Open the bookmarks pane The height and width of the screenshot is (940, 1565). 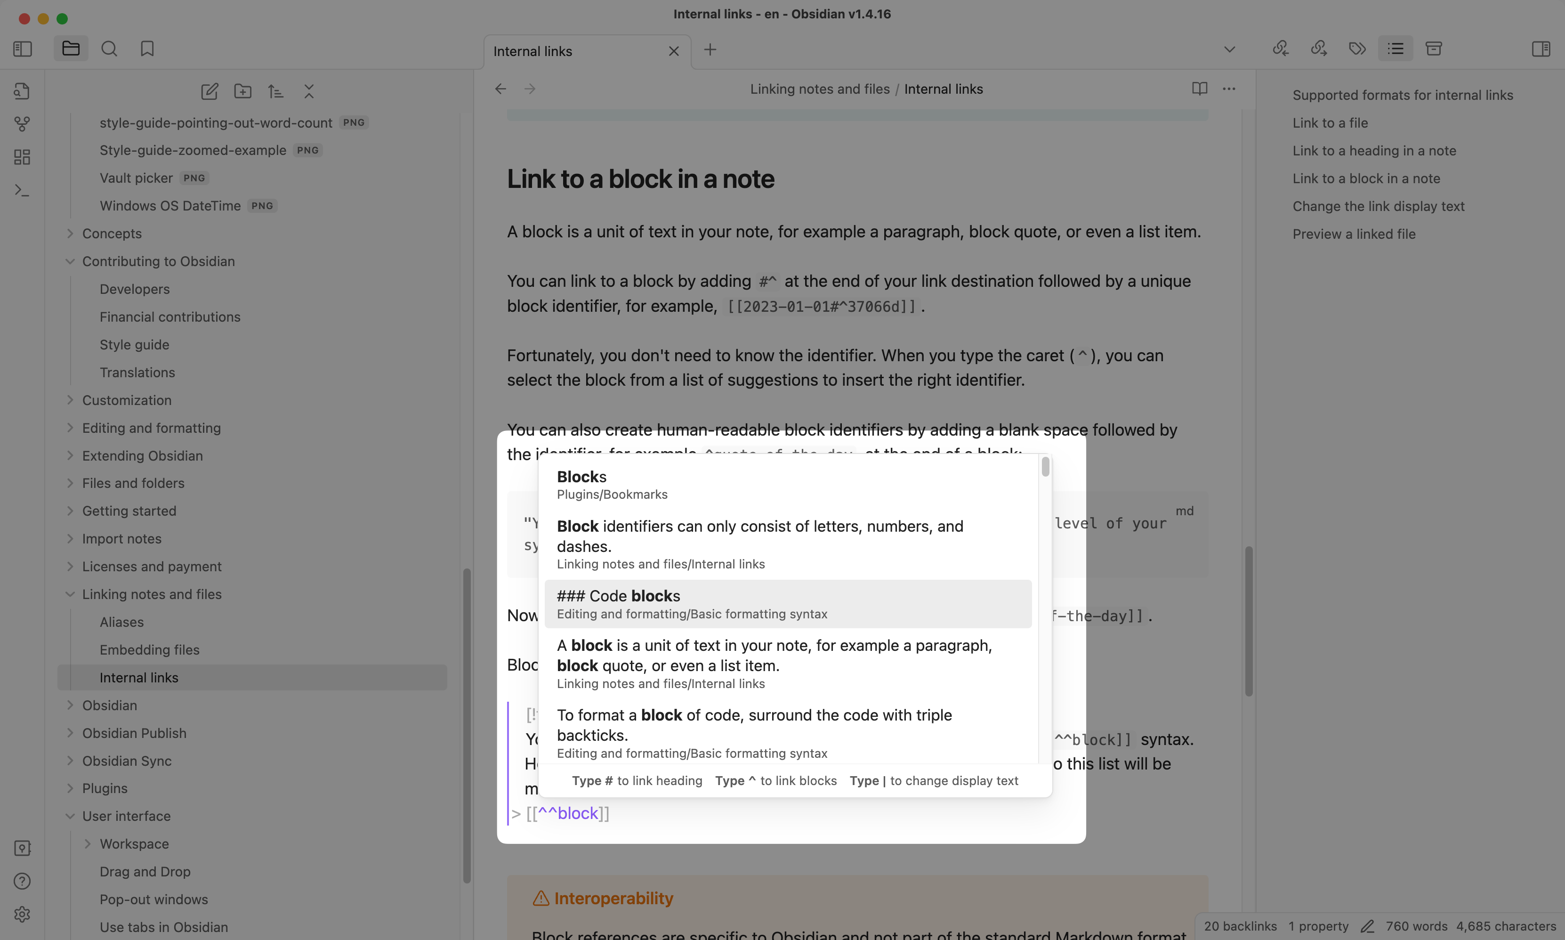coord(147,49)
